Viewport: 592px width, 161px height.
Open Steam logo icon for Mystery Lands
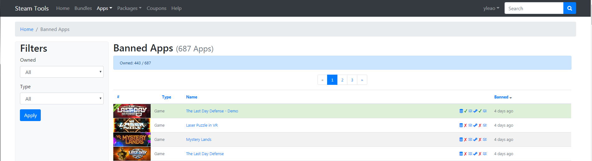475,139
